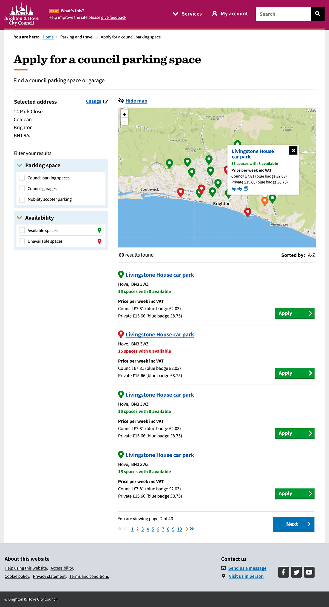Go to results page 5
329x607 pixels.
[153, 529]
